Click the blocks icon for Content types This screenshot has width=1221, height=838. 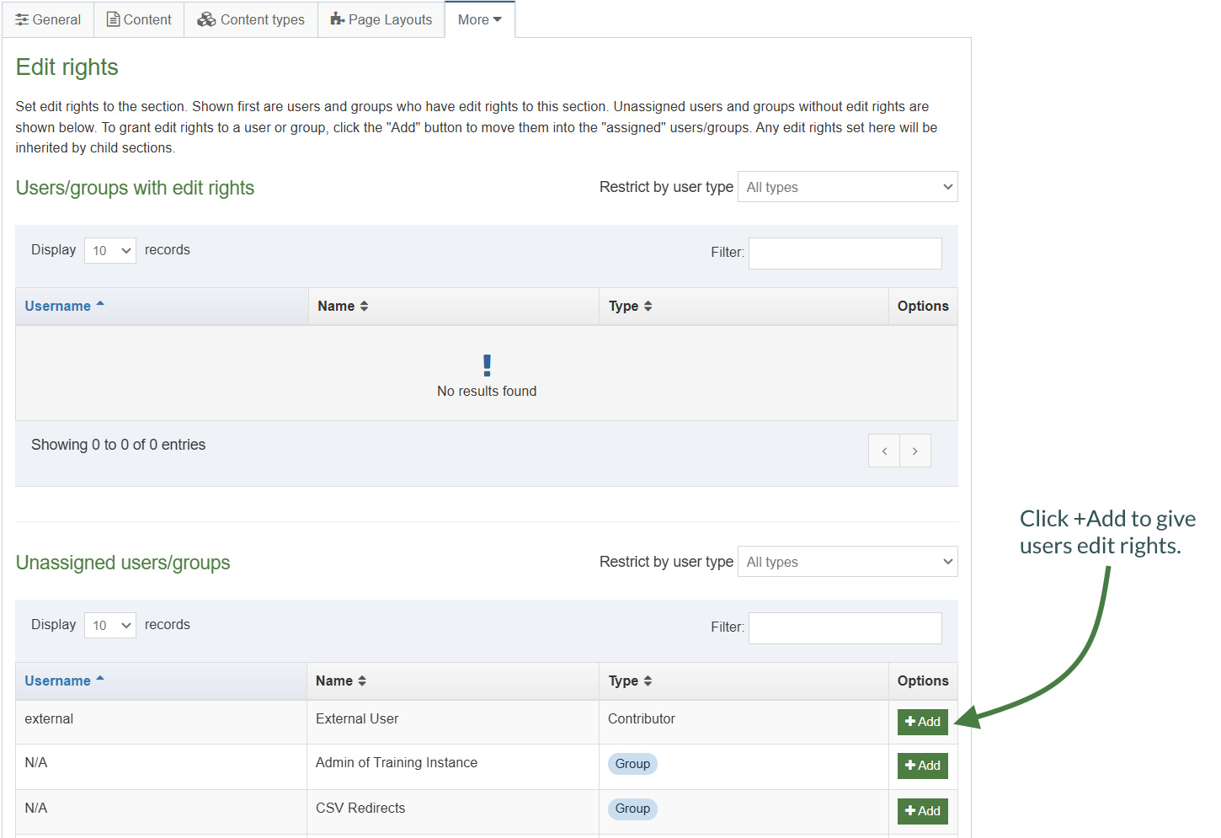[207, 19]
